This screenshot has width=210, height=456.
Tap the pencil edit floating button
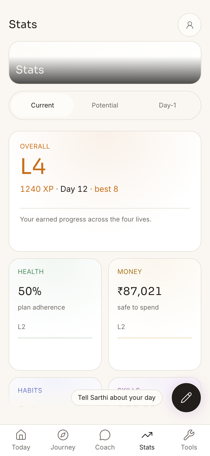coord(186,398)
